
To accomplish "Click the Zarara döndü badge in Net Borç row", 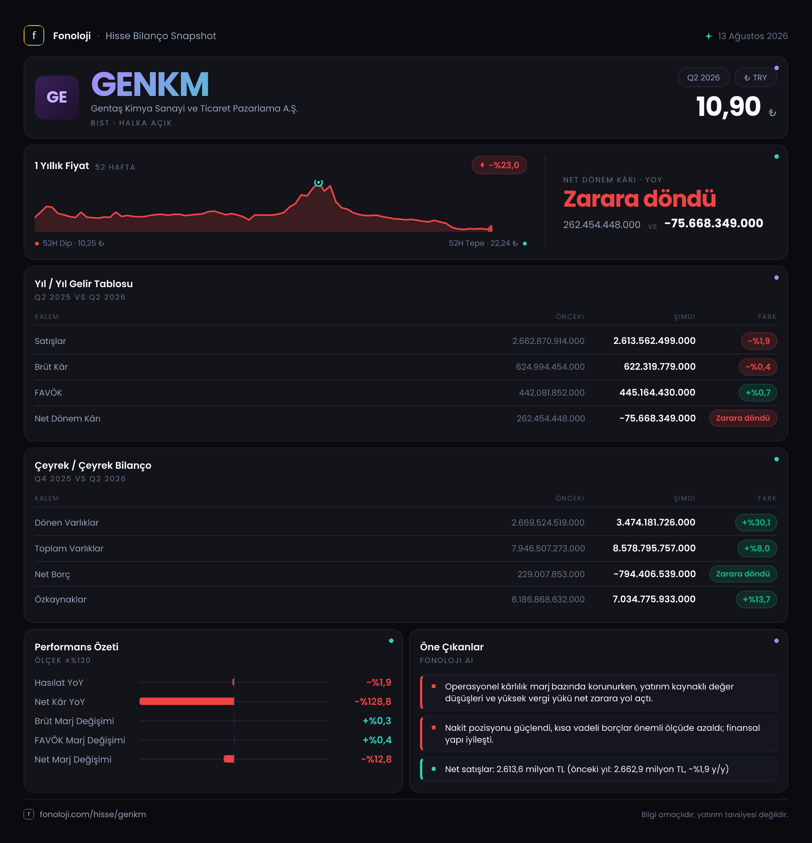I will pos(743,574).
